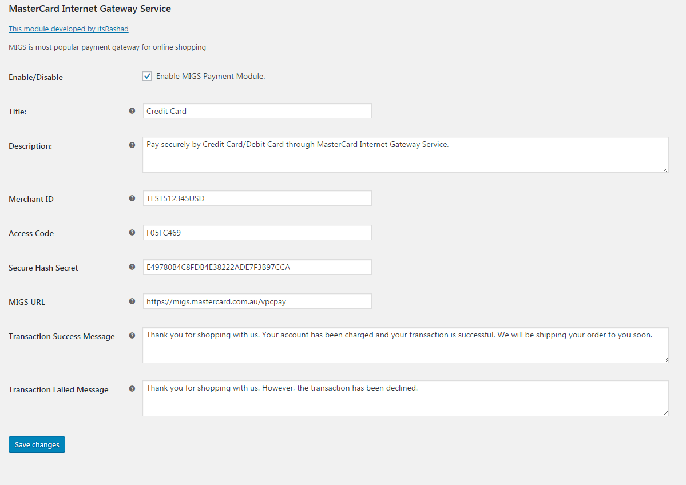Click into Transaction Success Message textarea

point(406,345)
